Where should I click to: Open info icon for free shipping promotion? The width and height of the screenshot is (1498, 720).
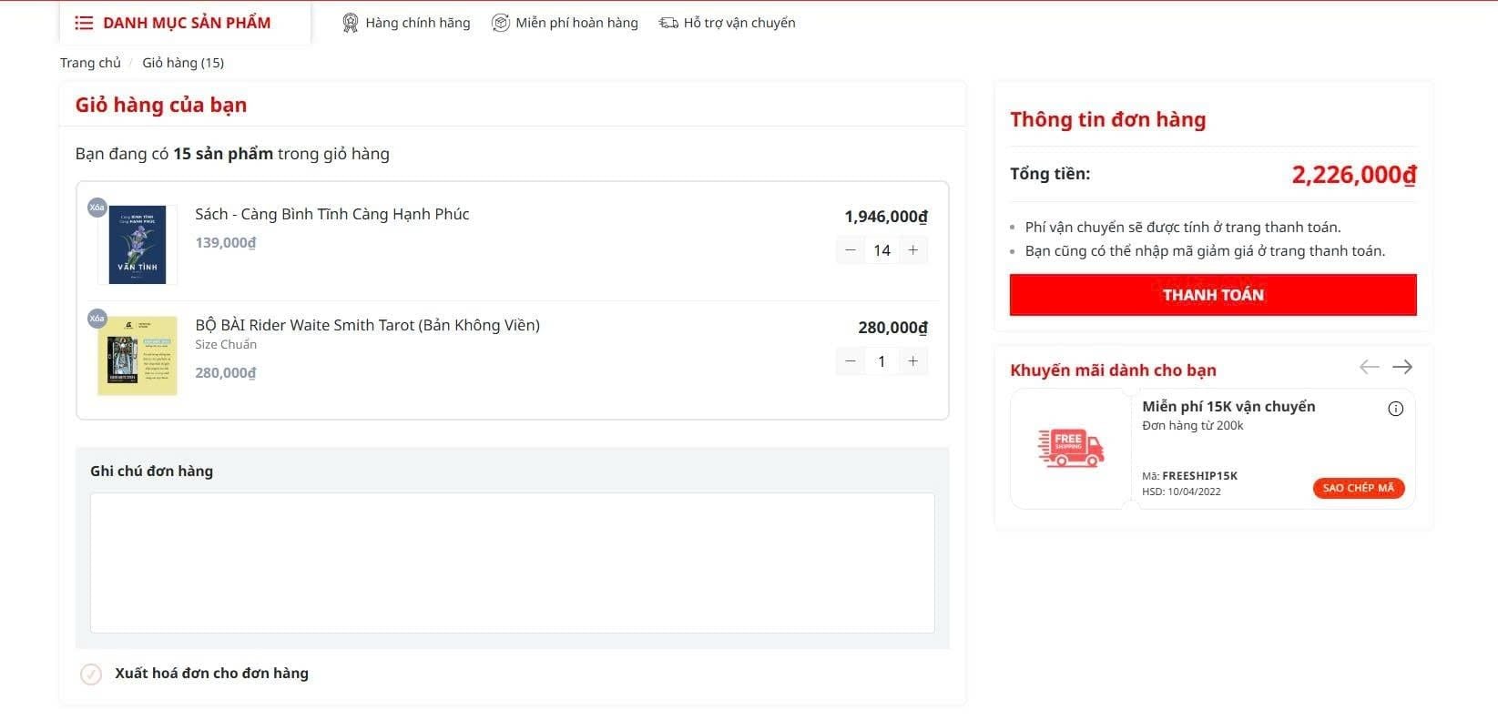click(1395, 409)
